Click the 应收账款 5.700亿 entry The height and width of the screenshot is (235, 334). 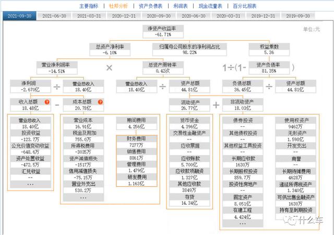(x=189, y=162)
